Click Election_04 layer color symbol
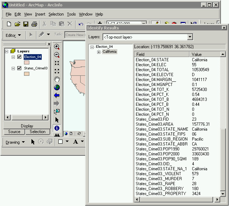This screenshot has width=229, height=206. point(27,63)
